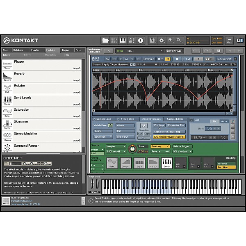This screenshot has height=246, width=246.
Task: Toggle the Sync / Slice power button
Action: coord(118,119)
